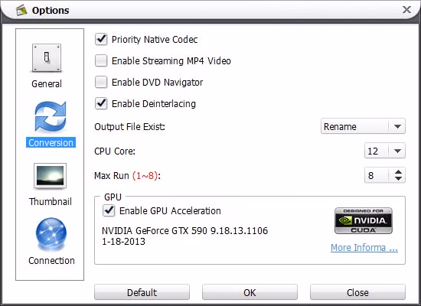The height and width of the screenshot is (306, 421).
Task: Expand the CPU Core dropdown
Action: pyautogui.click(x=385, y=151)
